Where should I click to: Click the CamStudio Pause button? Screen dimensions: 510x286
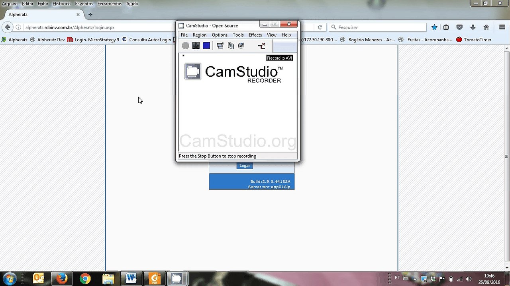click(196, 46)
